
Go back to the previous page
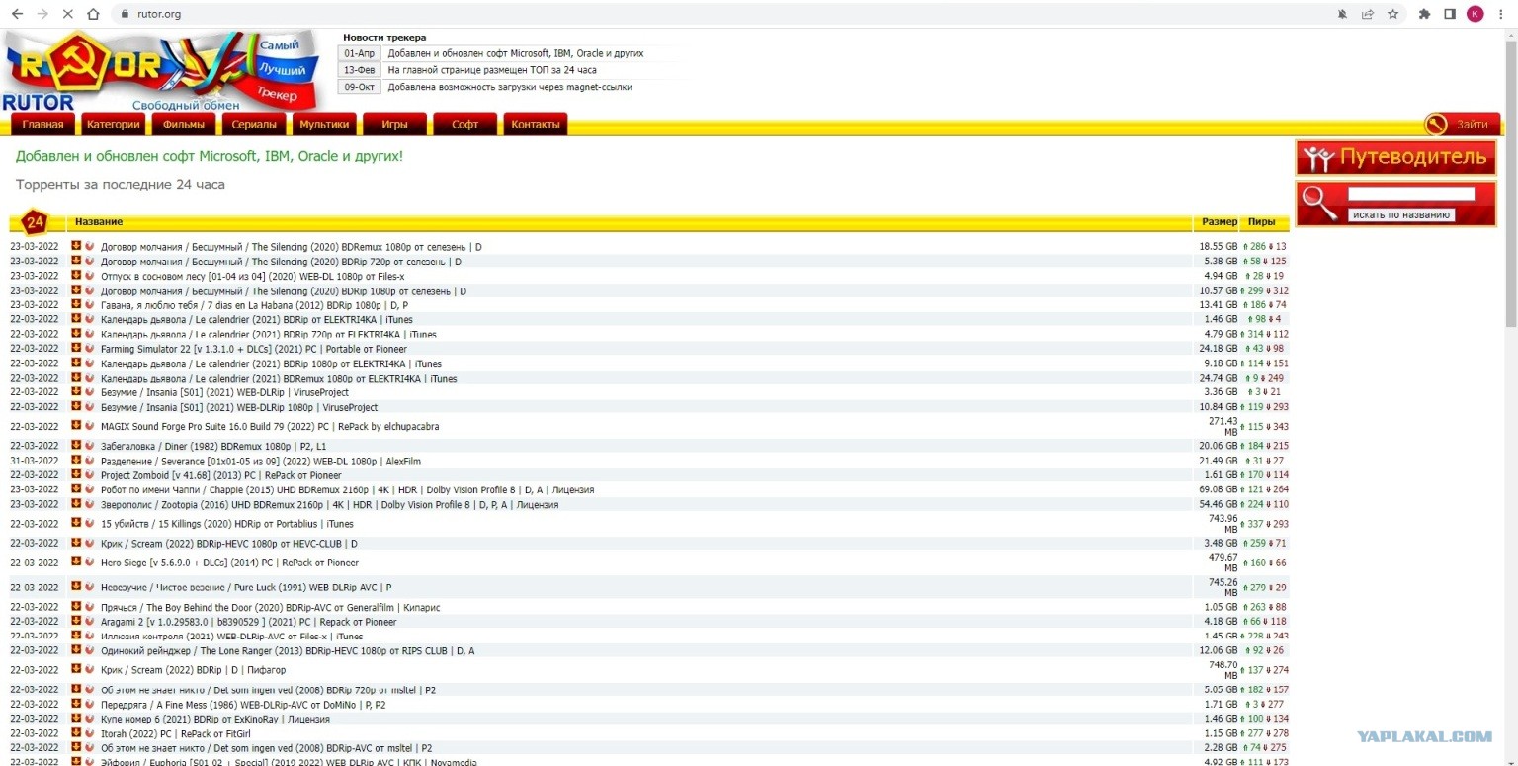tap(17, 14)
